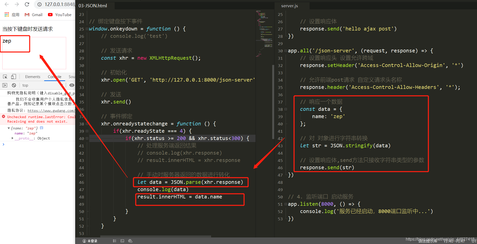Click response.send(str) in server.js line 46
The width and height of the screenshot is (477, 244).
click(x=327, y=167)
